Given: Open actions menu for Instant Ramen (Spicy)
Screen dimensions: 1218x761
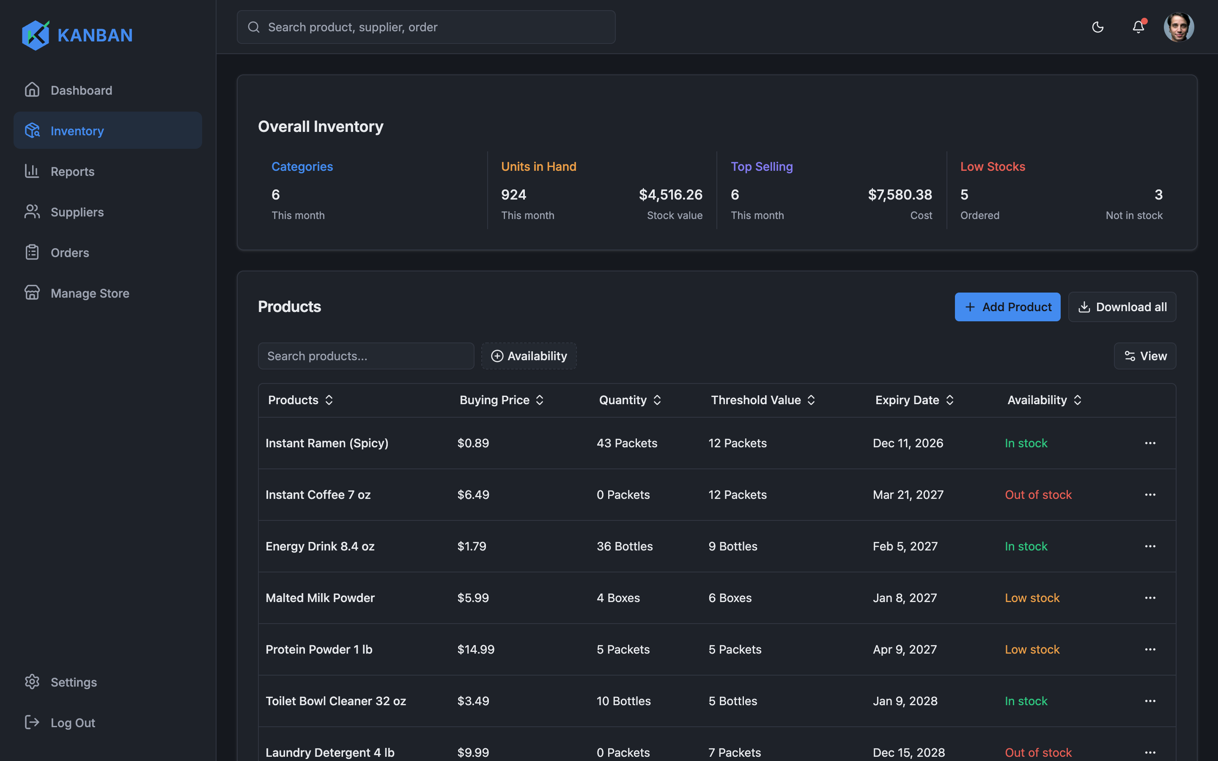Looking at the screenshot, I should click(1150, 443).
